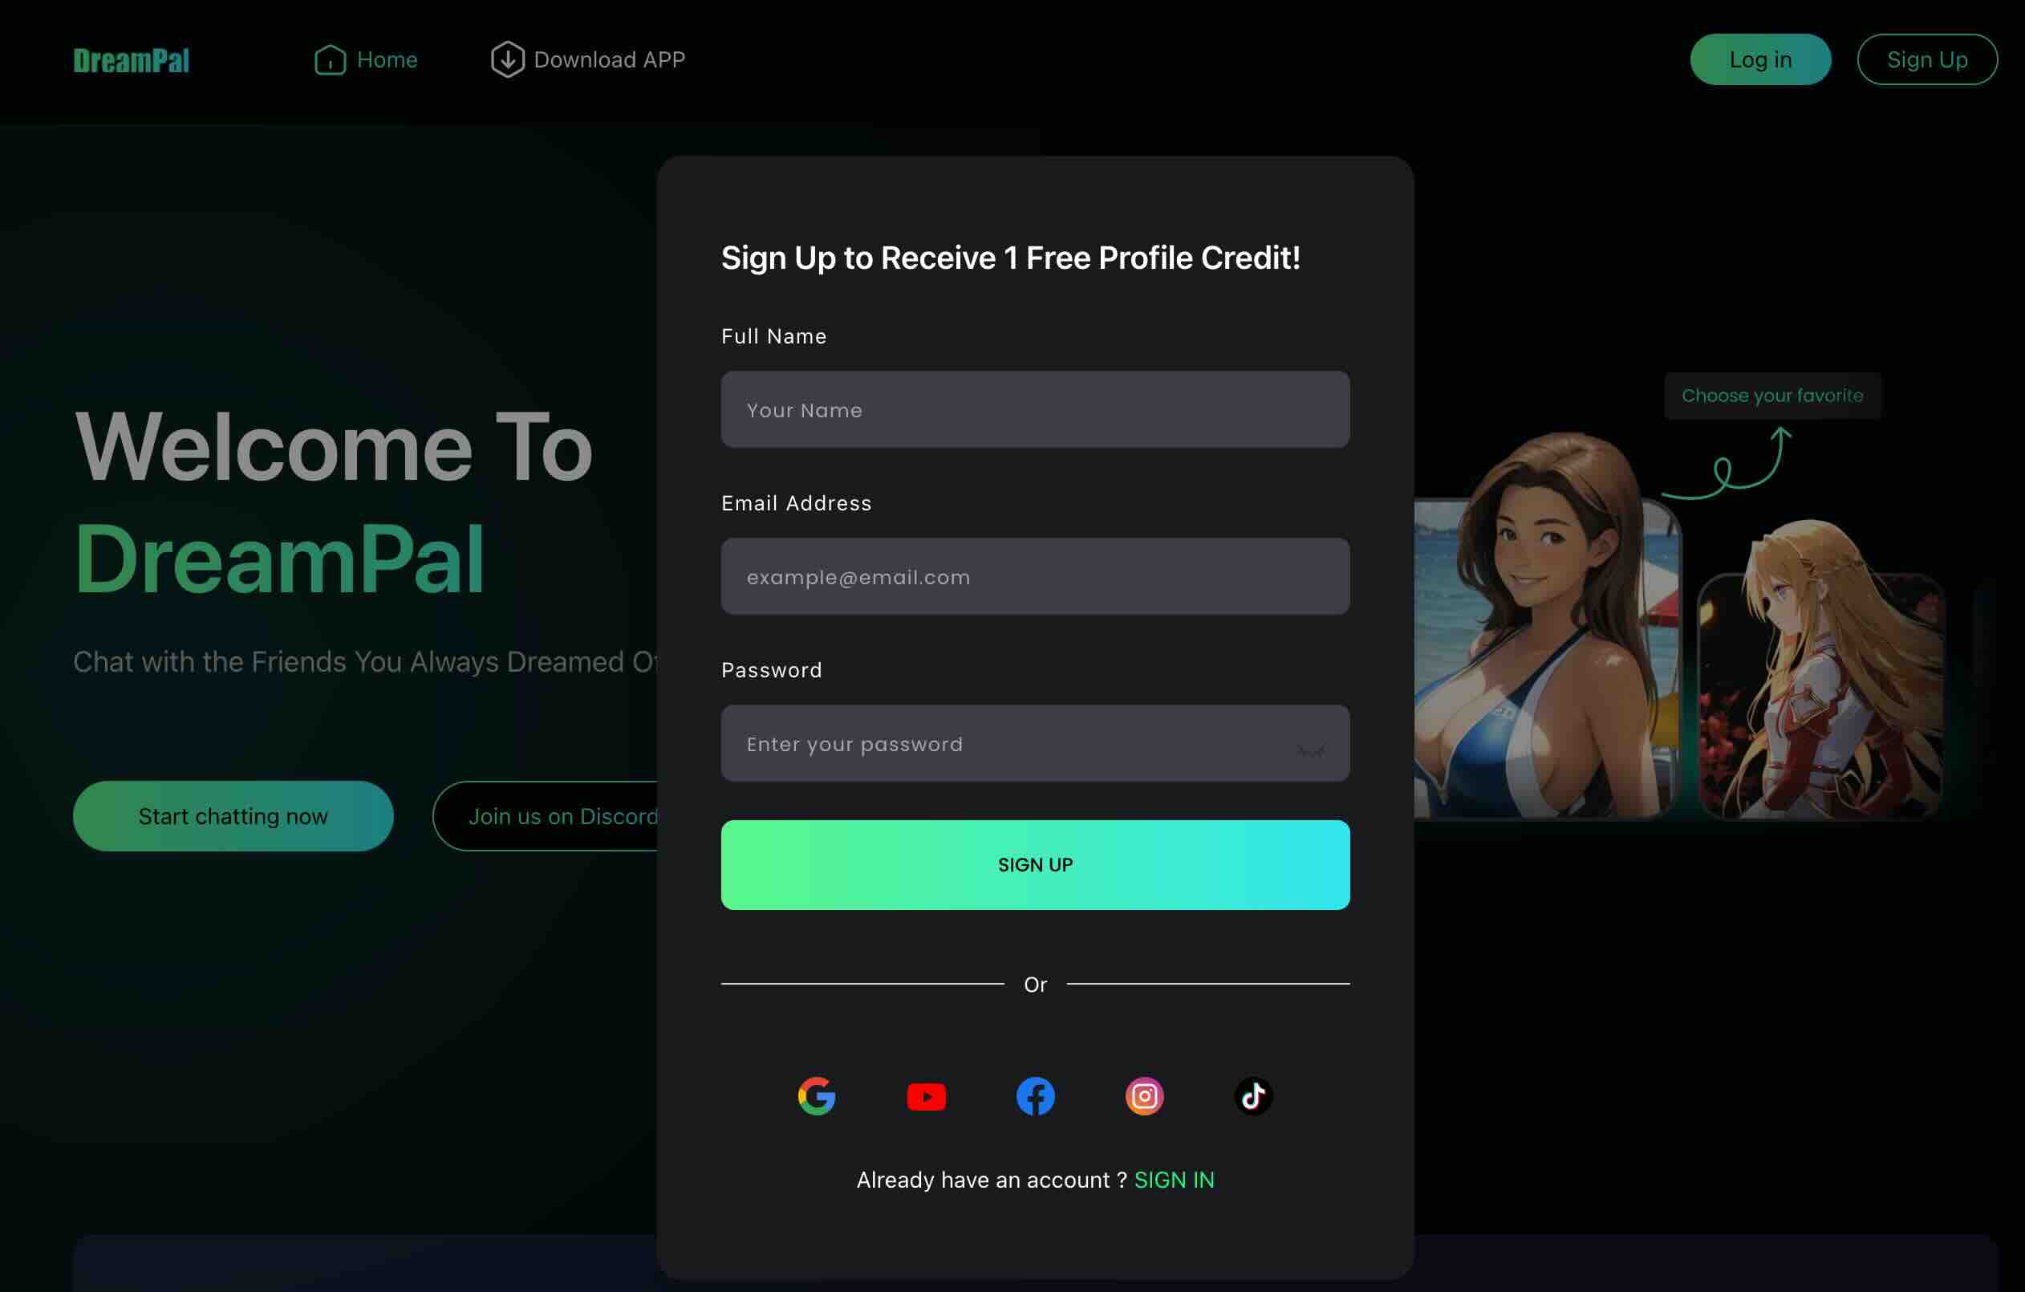Click the TikTok sign-in icon
Image resolution: width=2025 pixels, height=1292 pixels.
(x=1252, y=1095)
